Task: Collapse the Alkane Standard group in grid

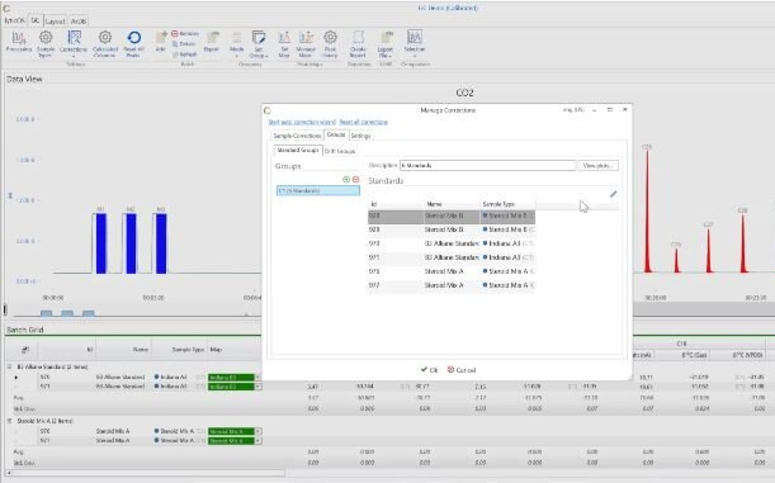Action: click(9, 367)
